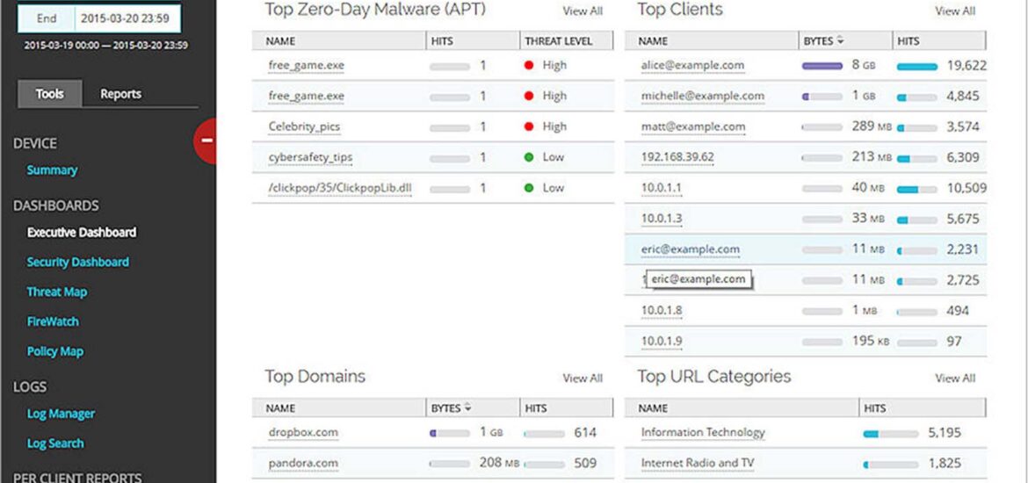View all Top Clients
The image size is (1028, 483).
(x=954, y=11)
